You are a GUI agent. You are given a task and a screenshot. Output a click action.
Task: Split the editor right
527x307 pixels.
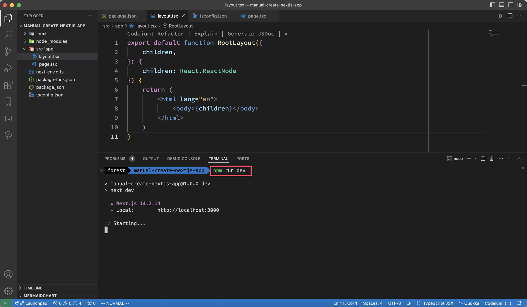click(x=510, y=16)
